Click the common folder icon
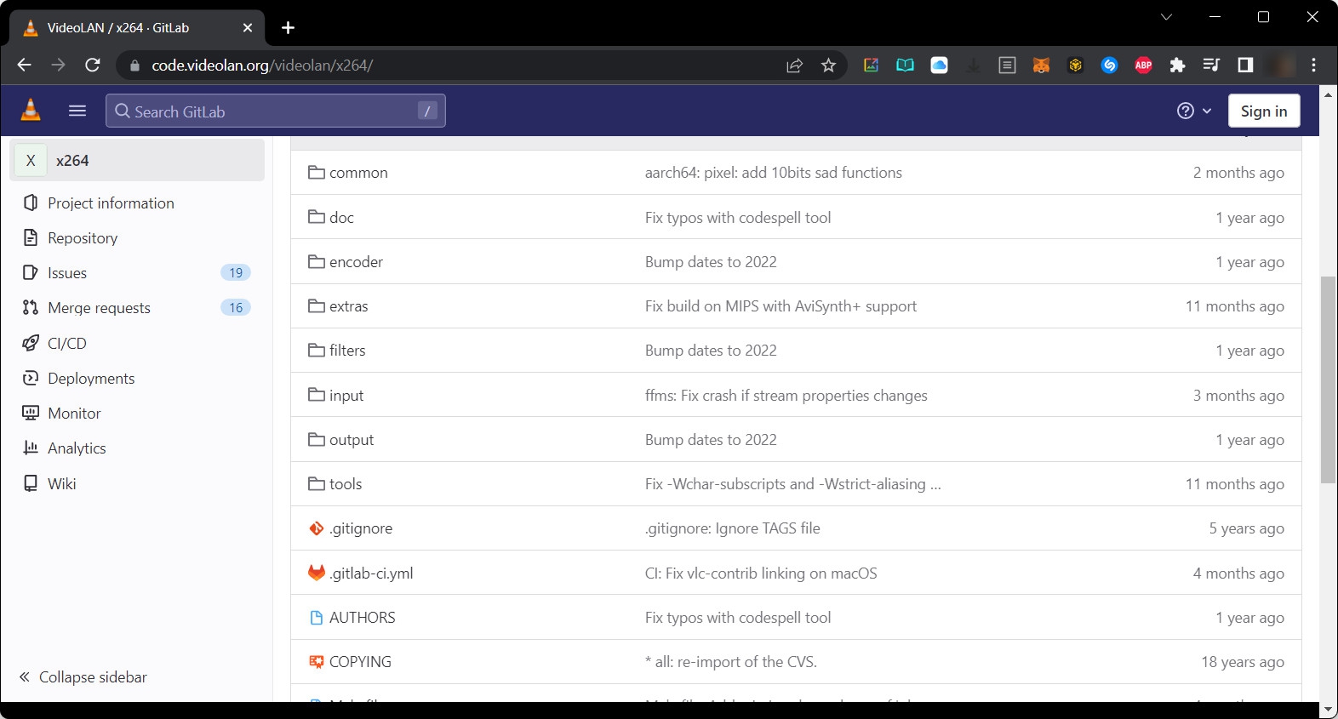1338x719 pixels. click(317, 173)
